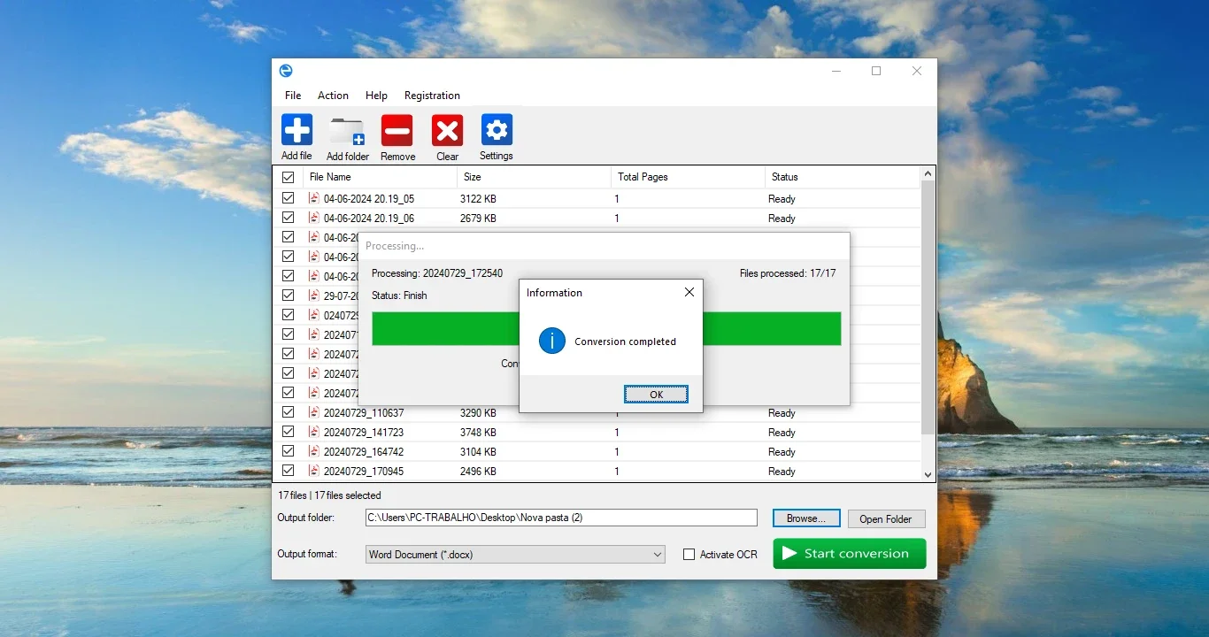
Task: Uncheck file 04-06-2024 20.19_05 checkbox
Action: coord(288,199)
